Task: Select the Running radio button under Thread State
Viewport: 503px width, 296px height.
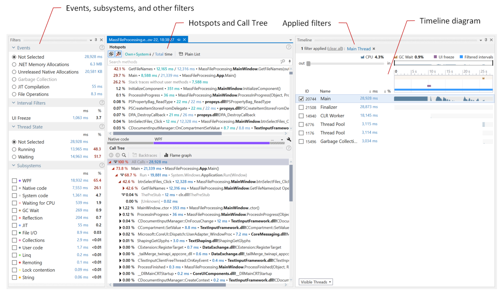Action: pyautogui.click(x=14, y=149)
